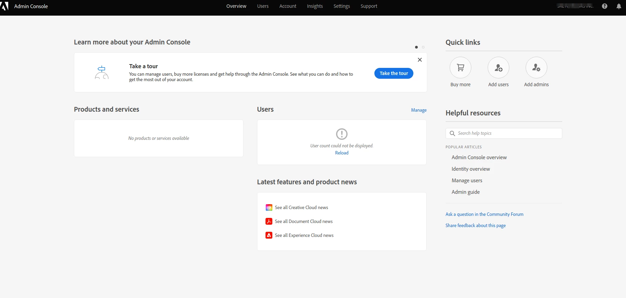Click the Take the tour button
Image resolution: width=626 pixels, height=298 pixels.
click(394, 73)
